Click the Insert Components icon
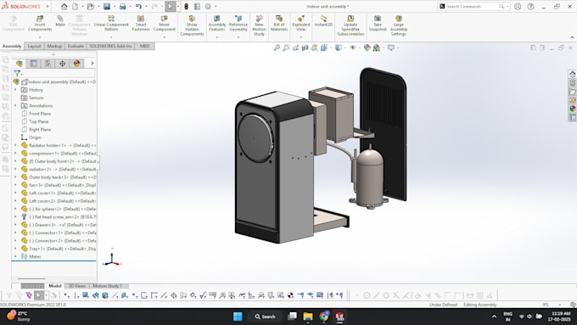The image size is (577, 325). pyautogui.click(x=40, y=19)
